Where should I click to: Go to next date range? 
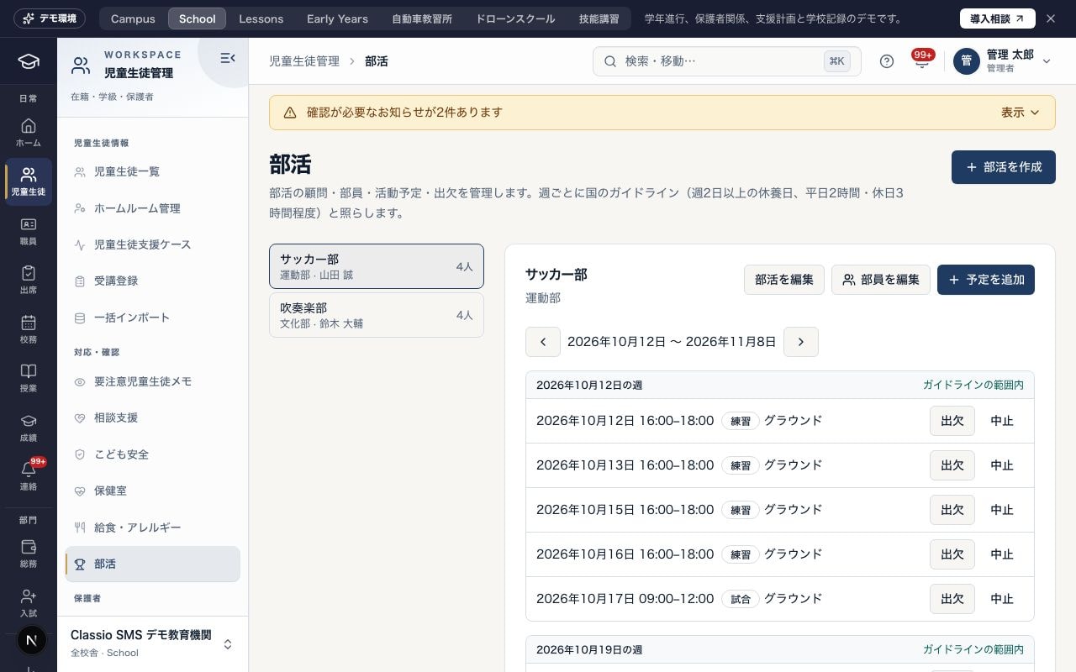801,342
